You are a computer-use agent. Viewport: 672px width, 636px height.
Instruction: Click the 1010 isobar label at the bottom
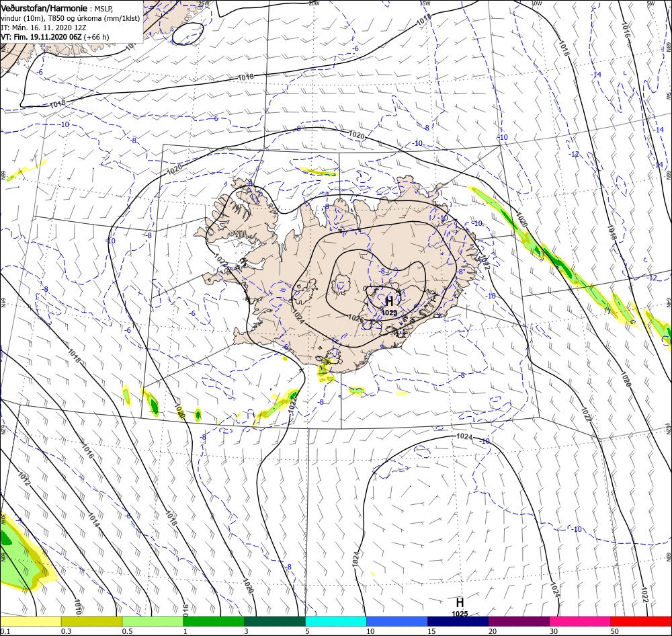77,607
